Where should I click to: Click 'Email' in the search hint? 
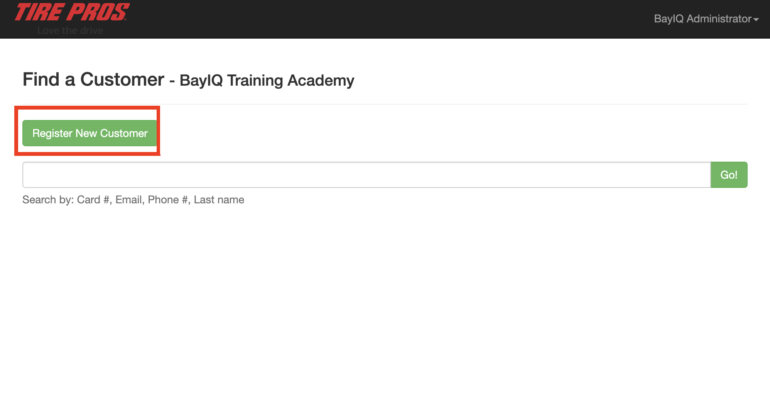click(129, 200)
